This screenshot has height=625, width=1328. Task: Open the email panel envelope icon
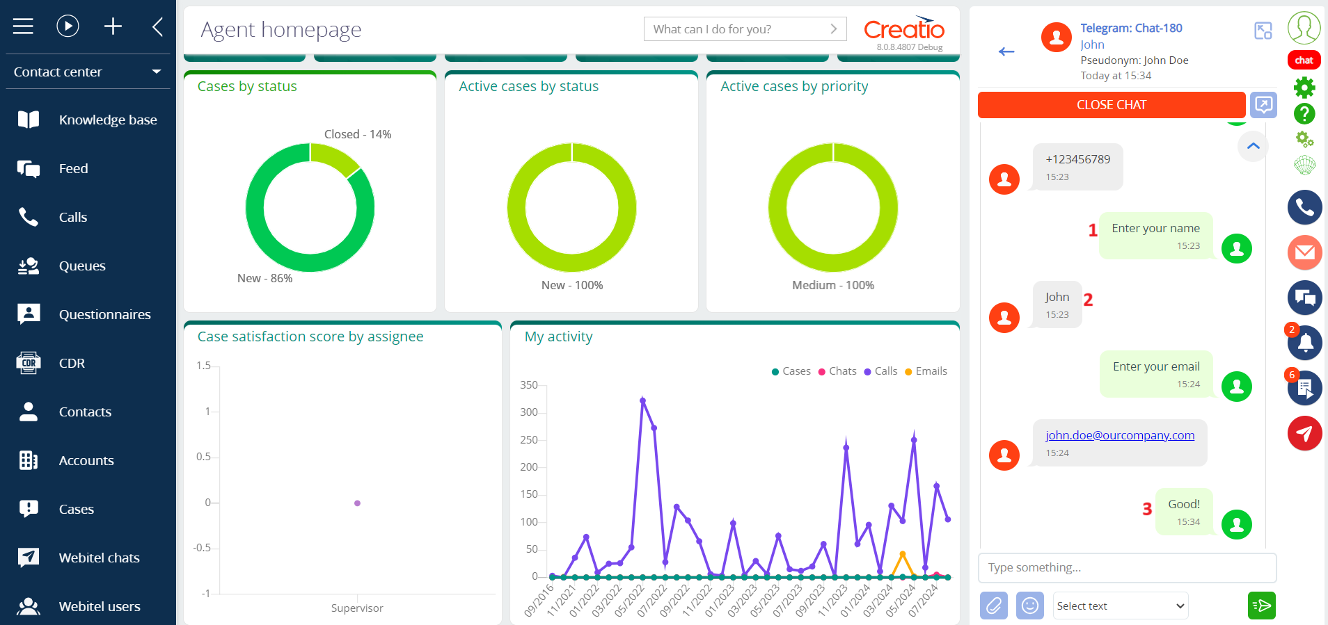coord(1304,252)
